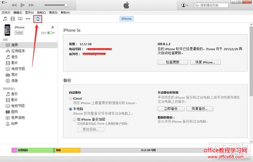Screen dimensions: 253x162
Task: Open the Music library icon
Action: coord(5,19)
